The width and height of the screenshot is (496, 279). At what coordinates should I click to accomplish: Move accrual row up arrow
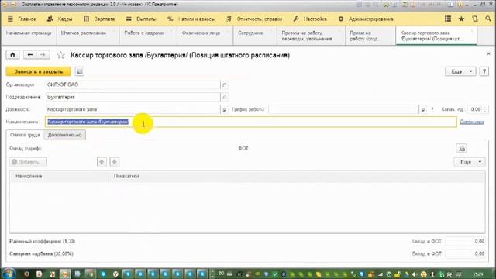(x=102, y=162)
